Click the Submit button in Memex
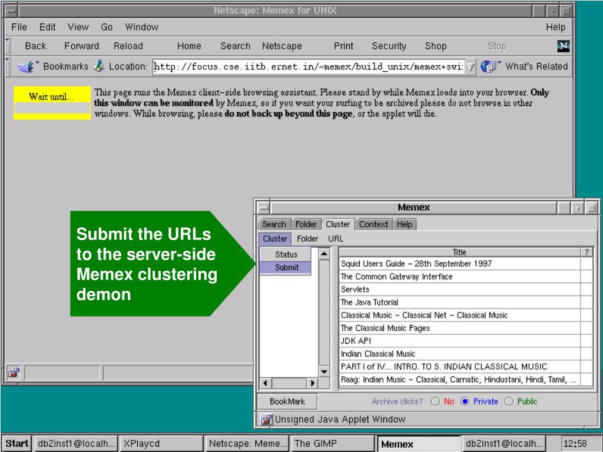This screenshot has width=603, height=452. (286, 268)
